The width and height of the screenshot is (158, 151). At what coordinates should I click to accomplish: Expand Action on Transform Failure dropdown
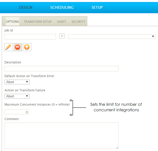tap(17, 96)
